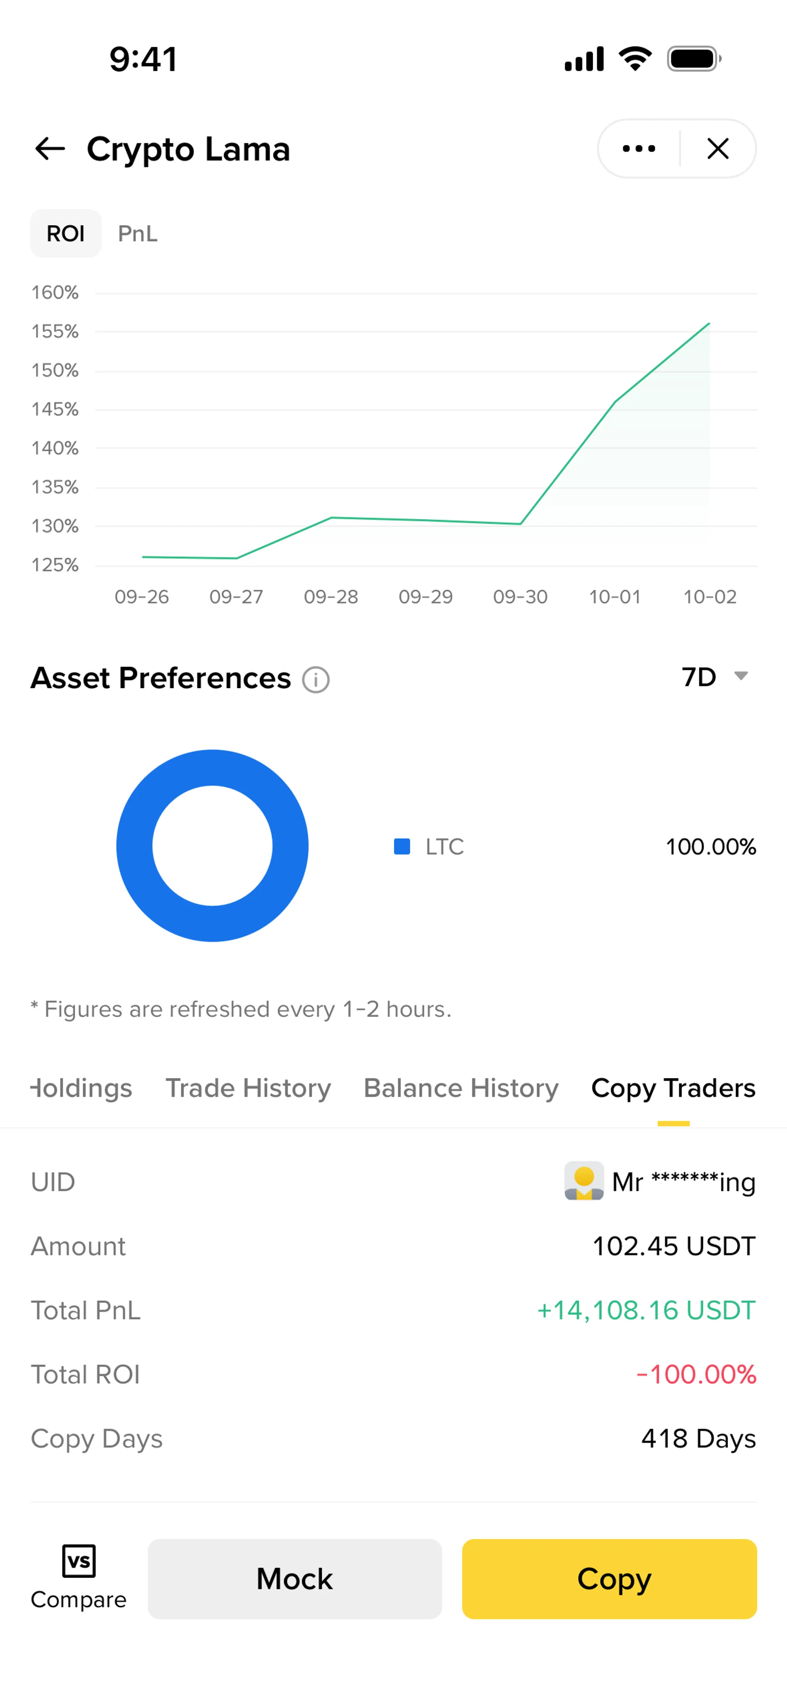Tap the dropdown arrow beside 7D
787x1707 pixels.
tap(741, 676)
